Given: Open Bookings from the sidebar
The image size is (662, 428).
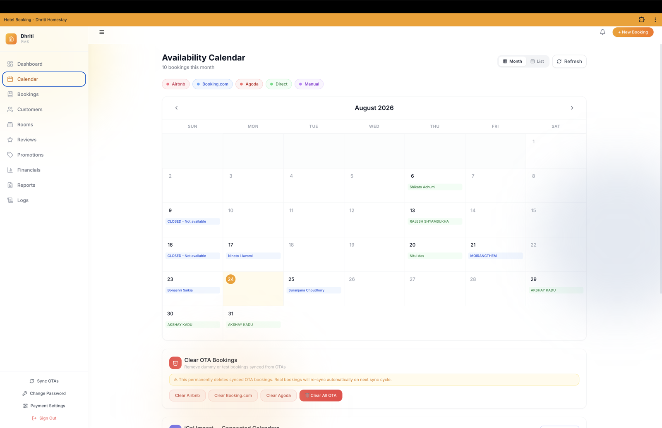Looking at the screenshot, I should [x=44, y=94].
